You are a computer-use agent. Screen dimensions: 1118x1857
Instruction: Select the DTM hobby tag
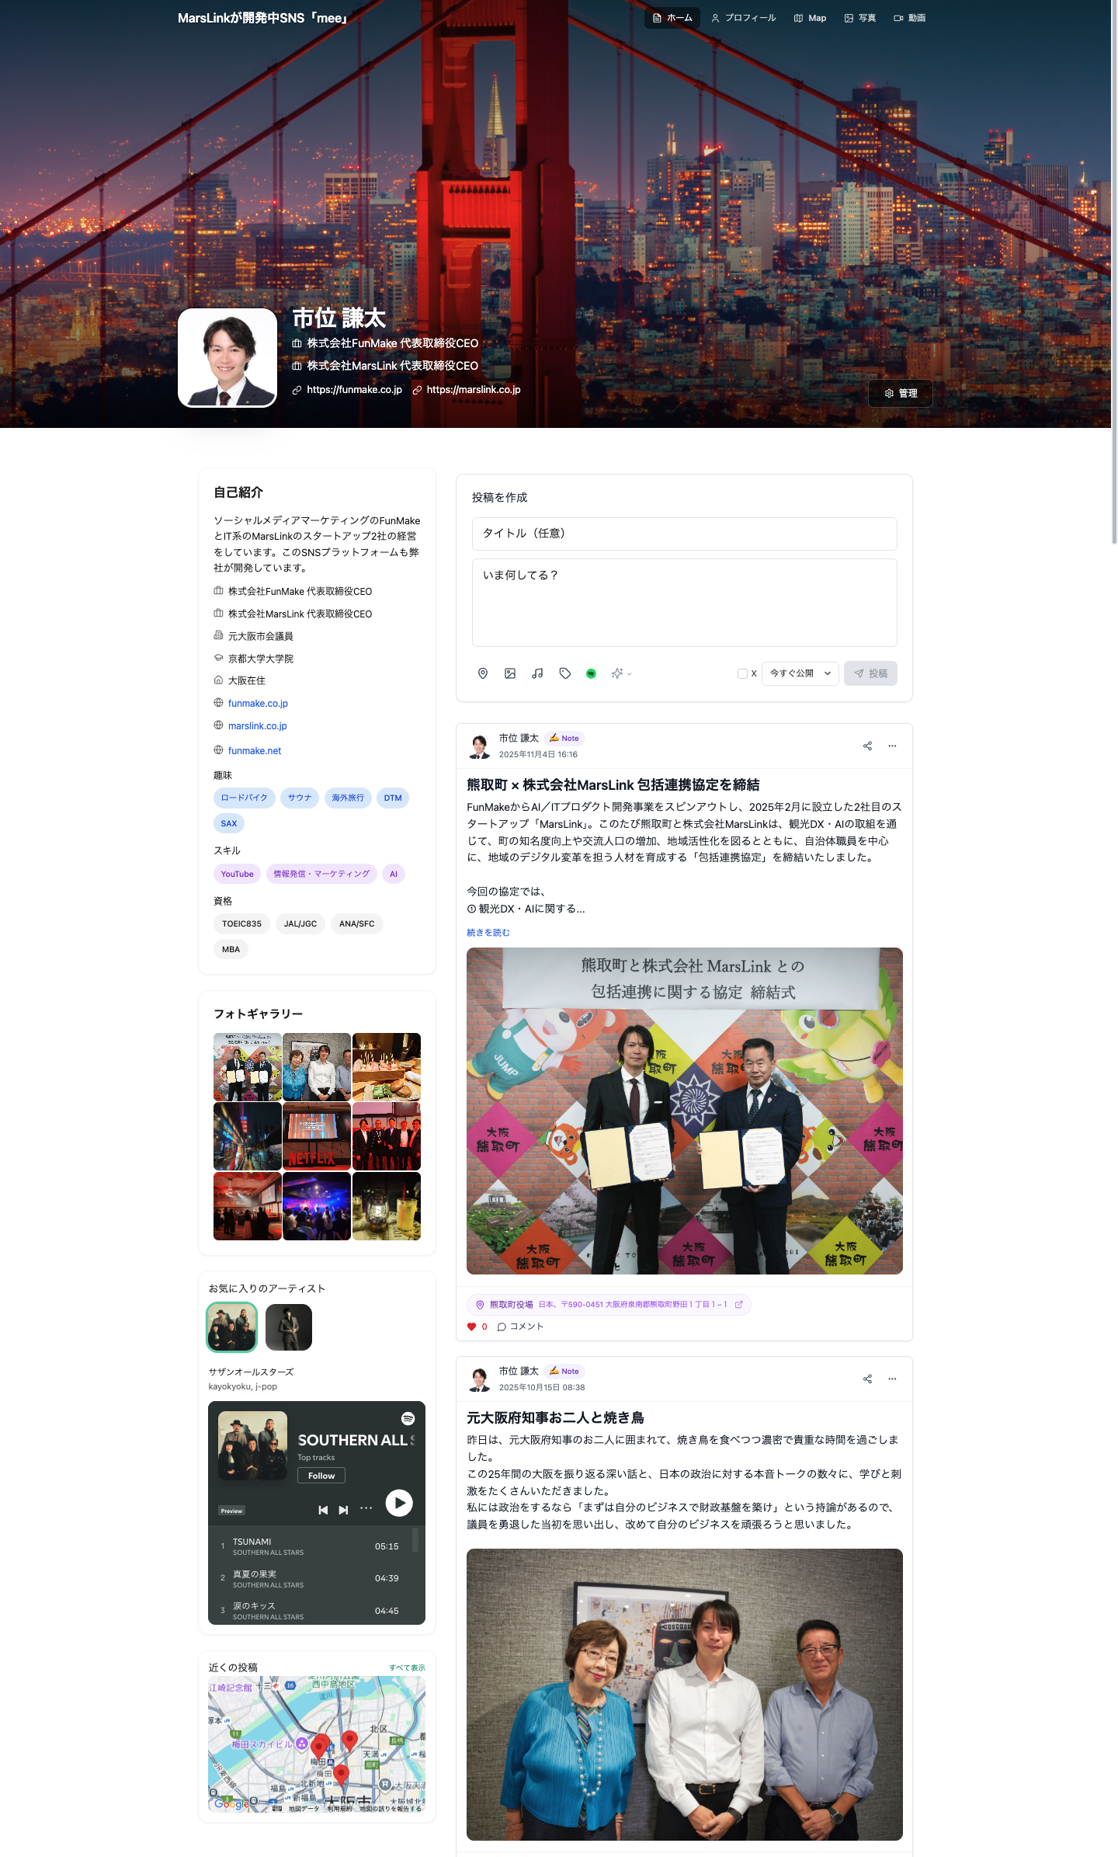click(x=393, y=798)
